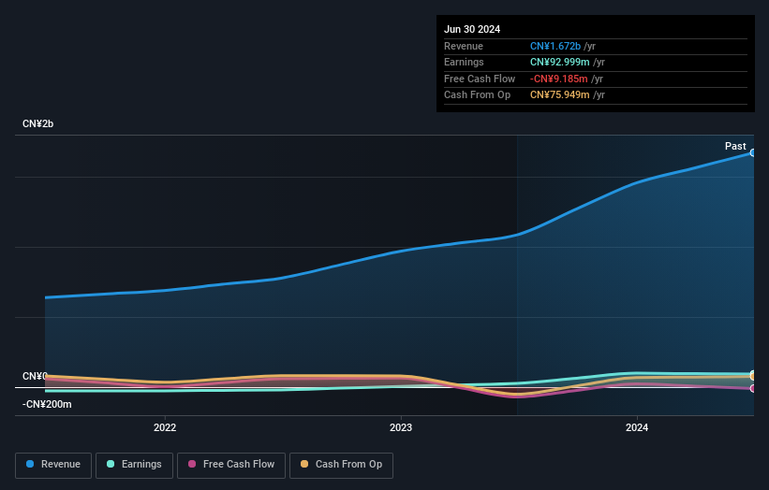Click the CN¥75.949m cash from op value

559,95
